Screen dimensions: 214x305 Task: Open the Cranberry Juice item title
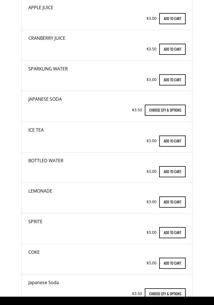47,38
